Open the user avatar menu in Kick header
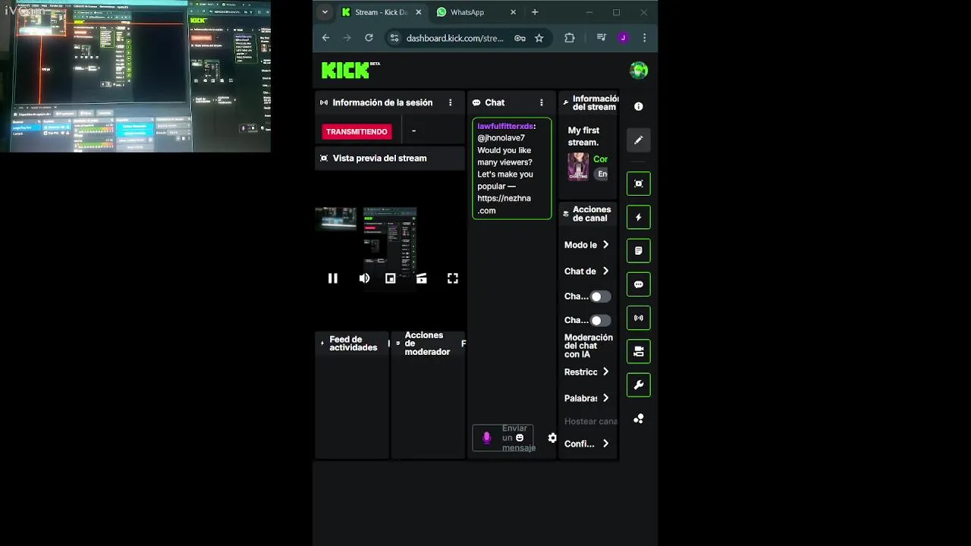971x546 pixels. [639, 71]
